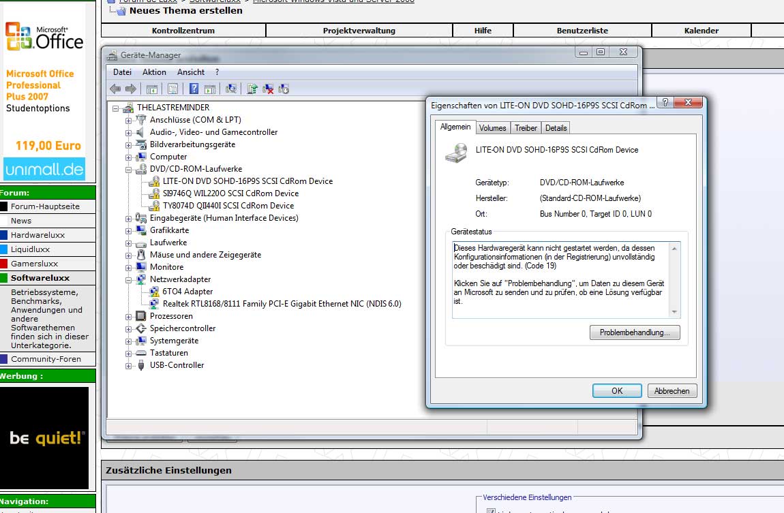Collapse the THELASTREMINDER root node
This screenshot has height=513, width=784.
point(115,108)
